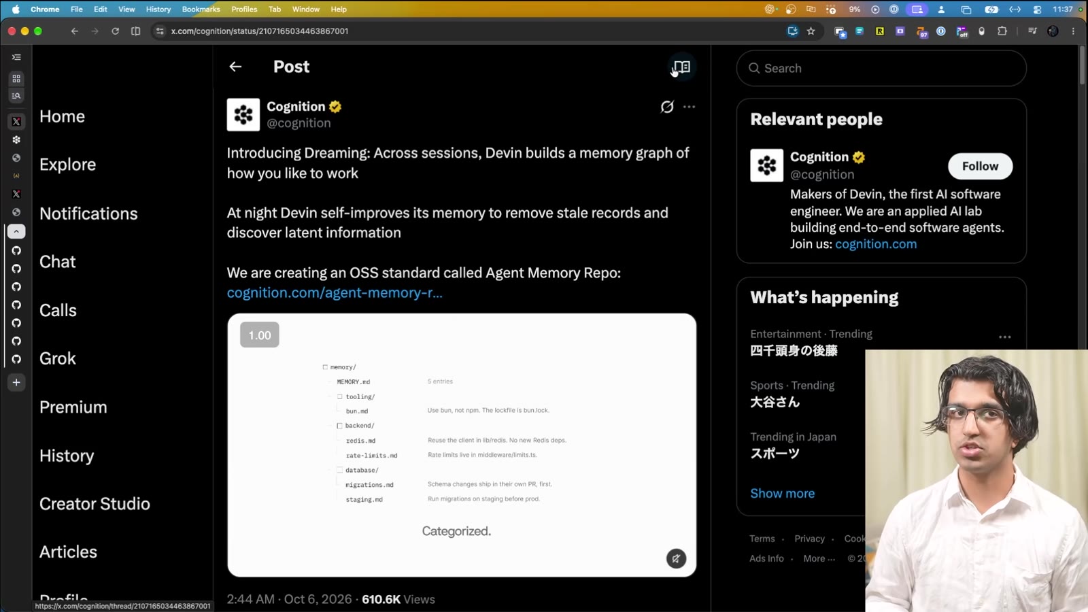1088x612 pixels.
Task: Click Show more under What's happening
Action: click(782, 494)
